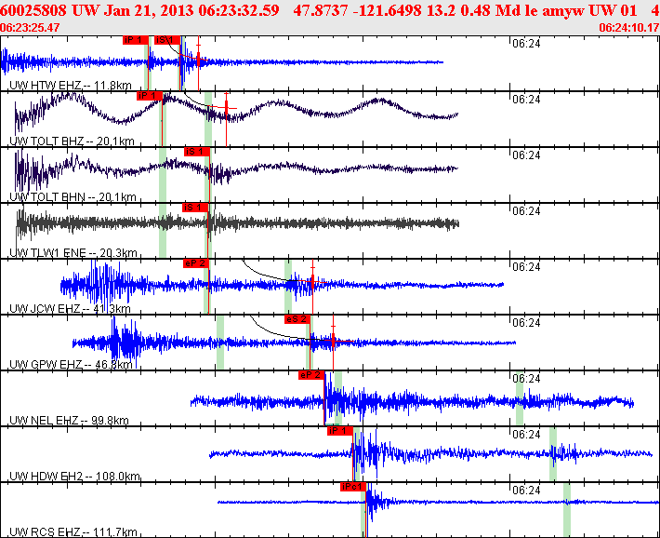Click the 06:24 time label on HTW trace
This screenshot has height=538, width=660.
click(x=526, y=44)
